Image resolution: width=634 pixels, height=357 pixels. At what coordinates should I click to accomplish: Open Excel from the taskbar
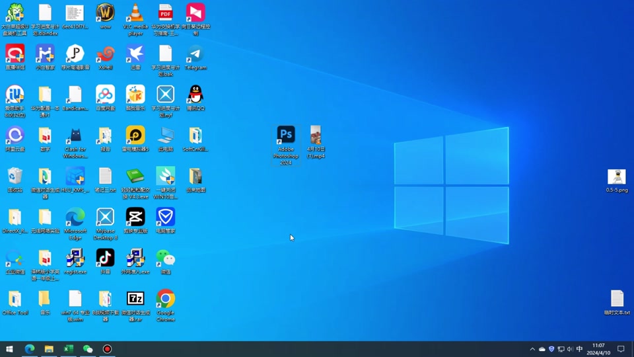pyautogui.click(x=68, y=349)
